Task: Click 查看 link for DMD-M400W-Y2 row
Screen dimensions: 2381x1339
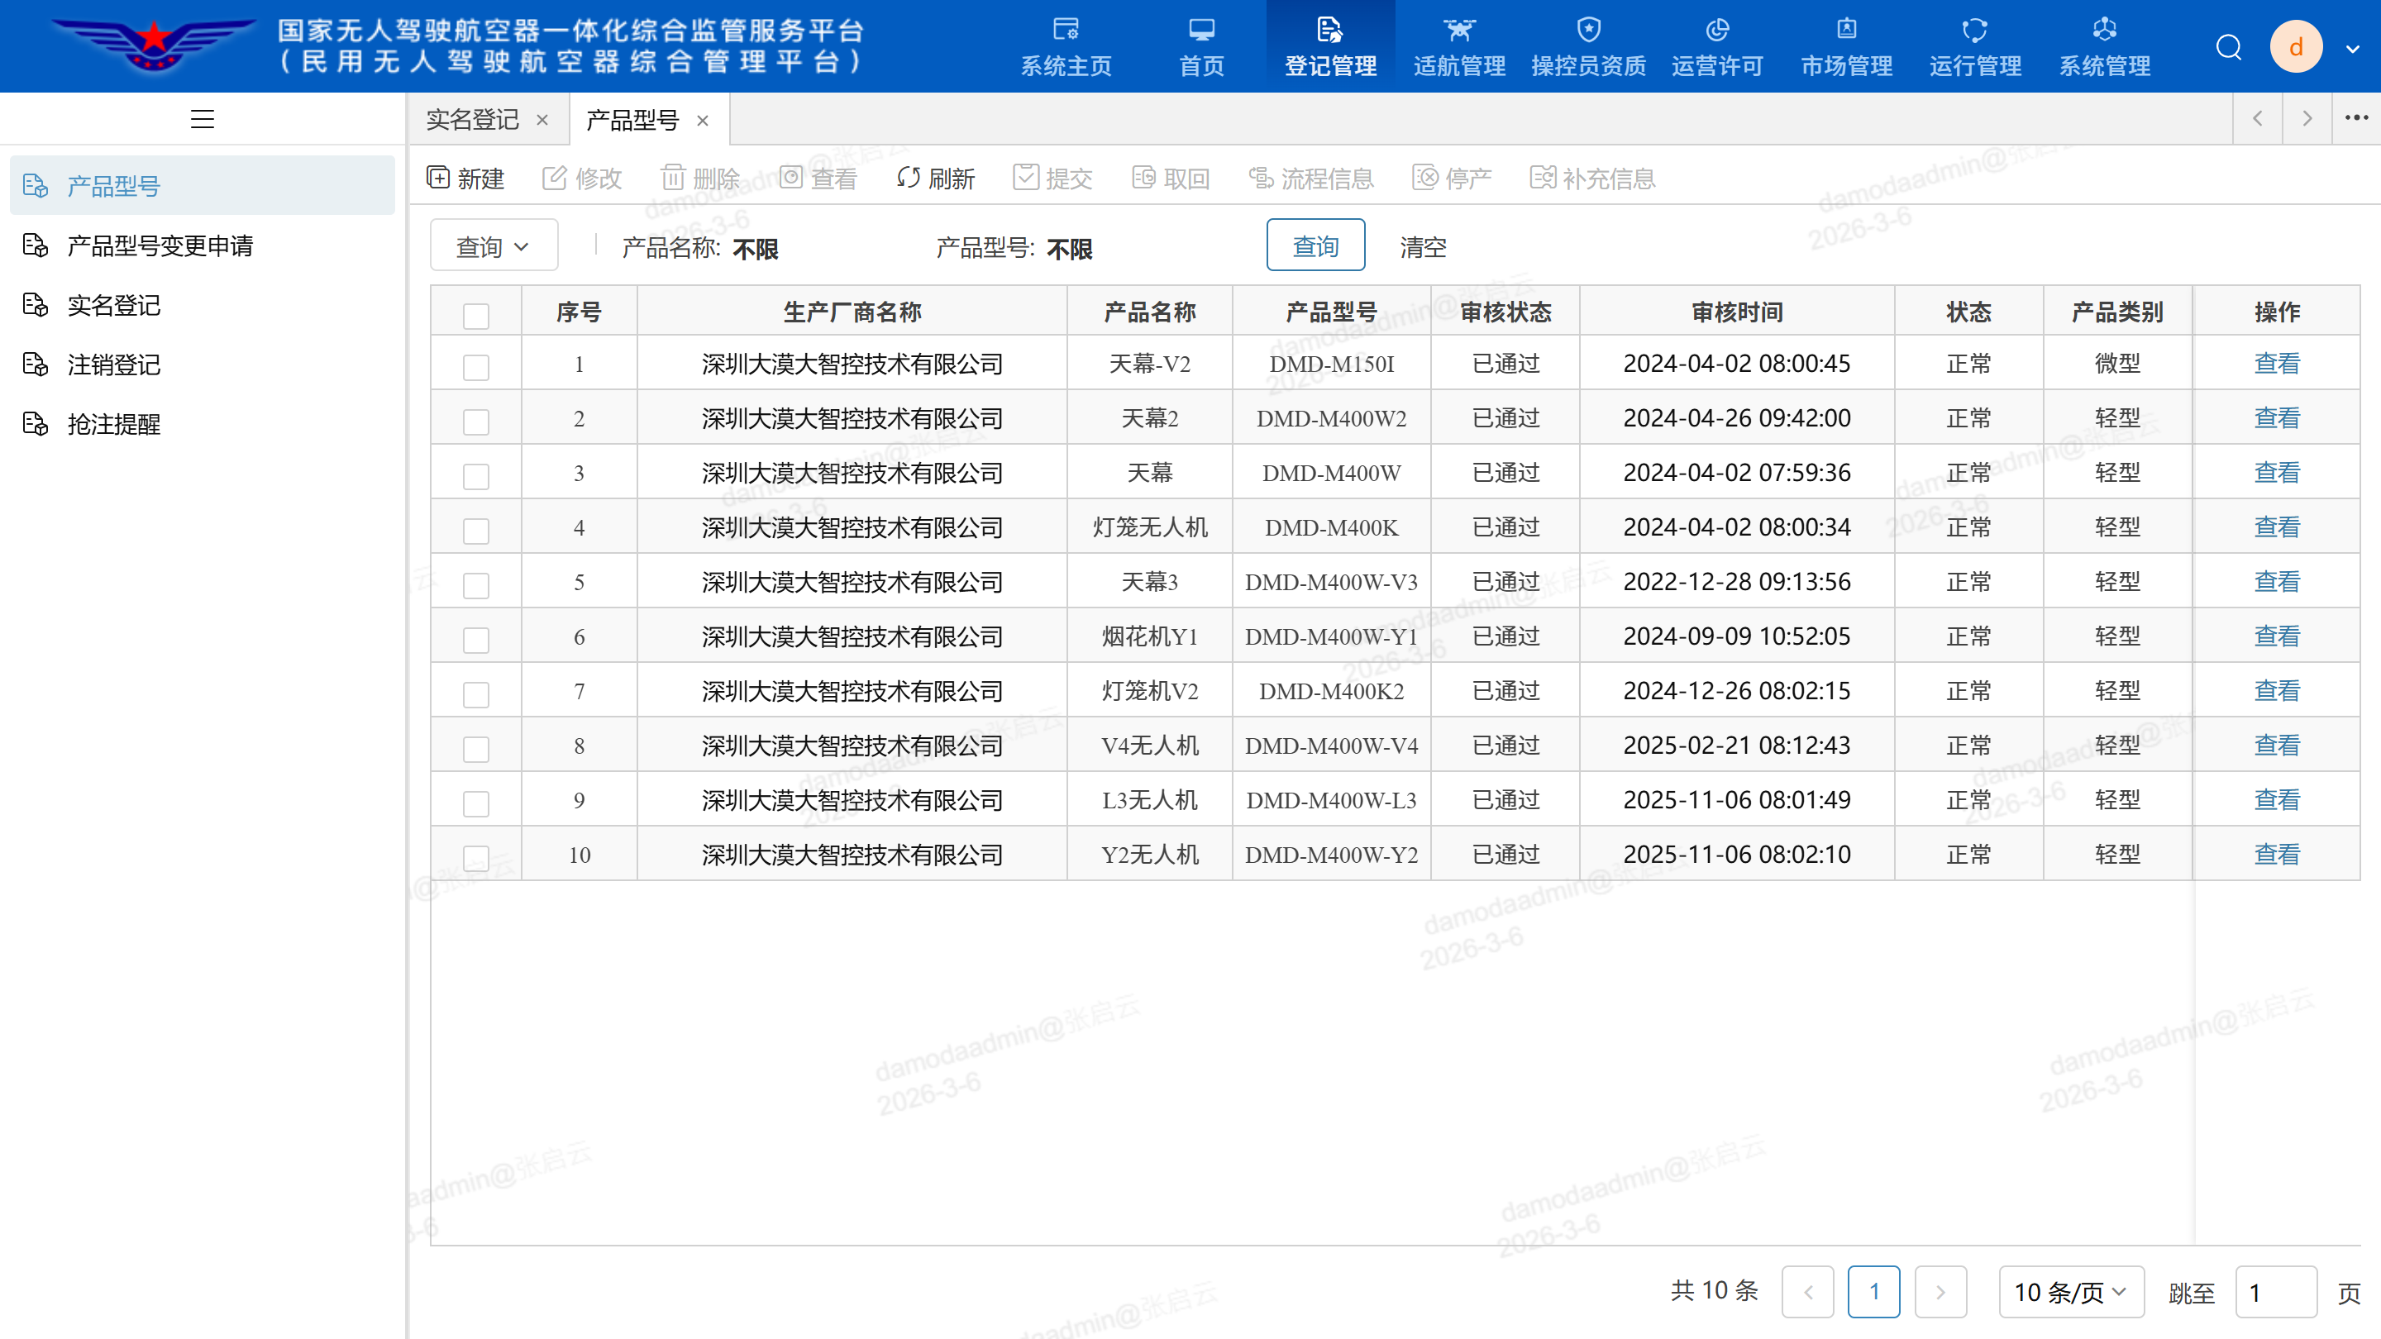Action: (x=2277, y=854)
